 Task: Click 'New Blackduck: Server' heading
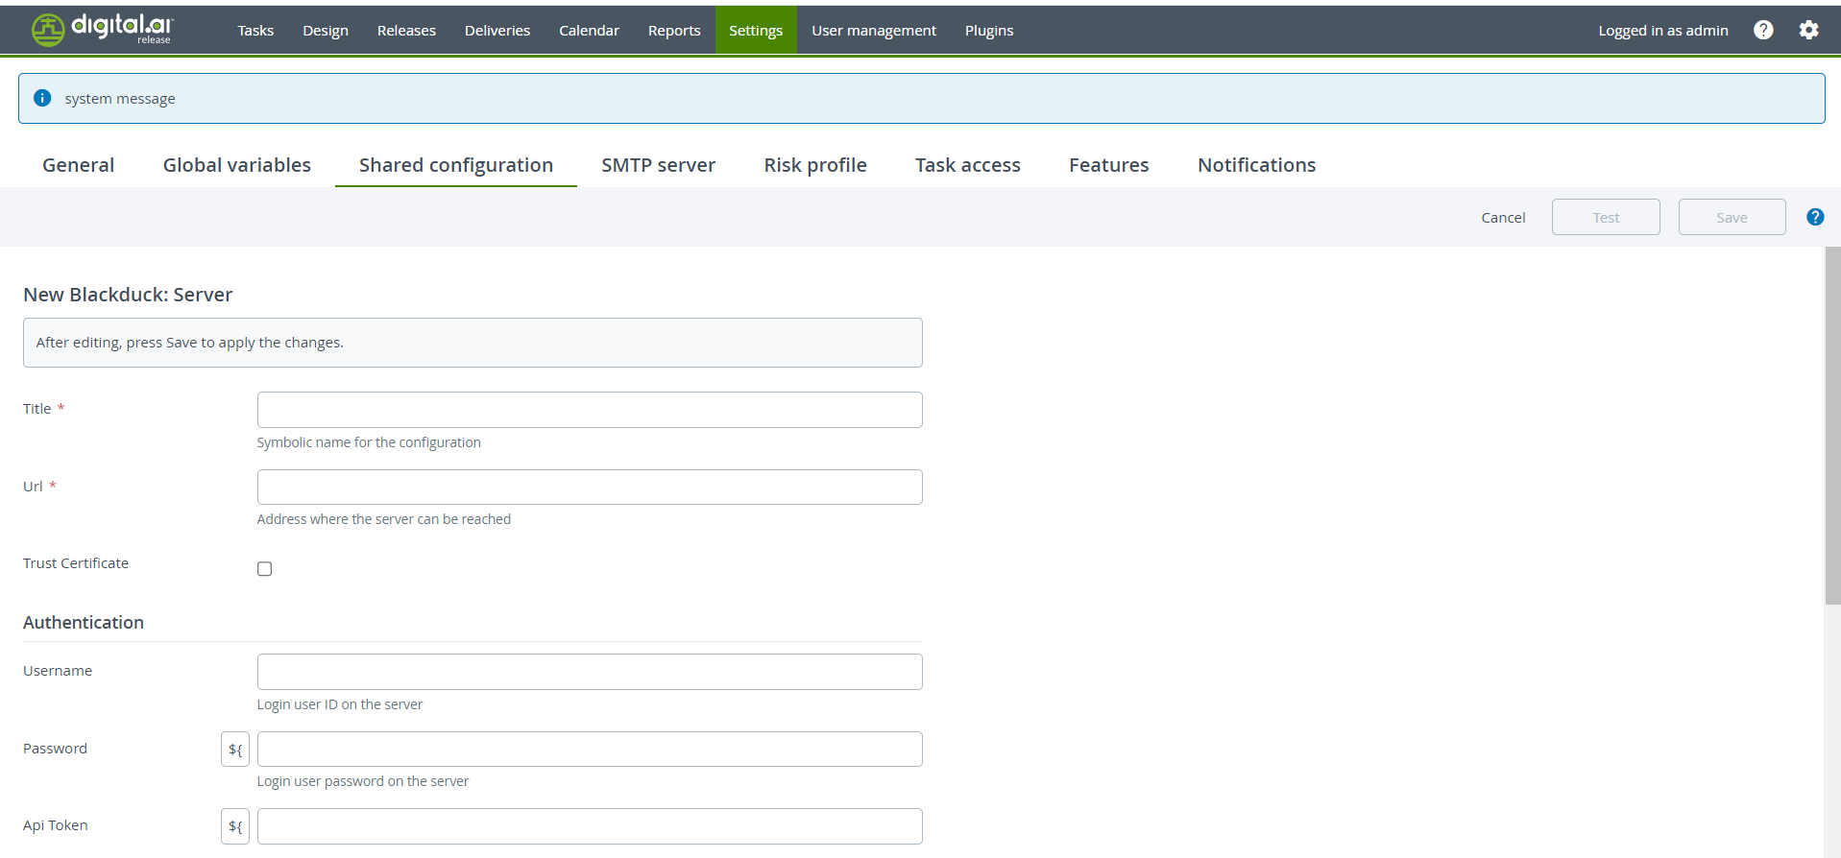[128, 295]
